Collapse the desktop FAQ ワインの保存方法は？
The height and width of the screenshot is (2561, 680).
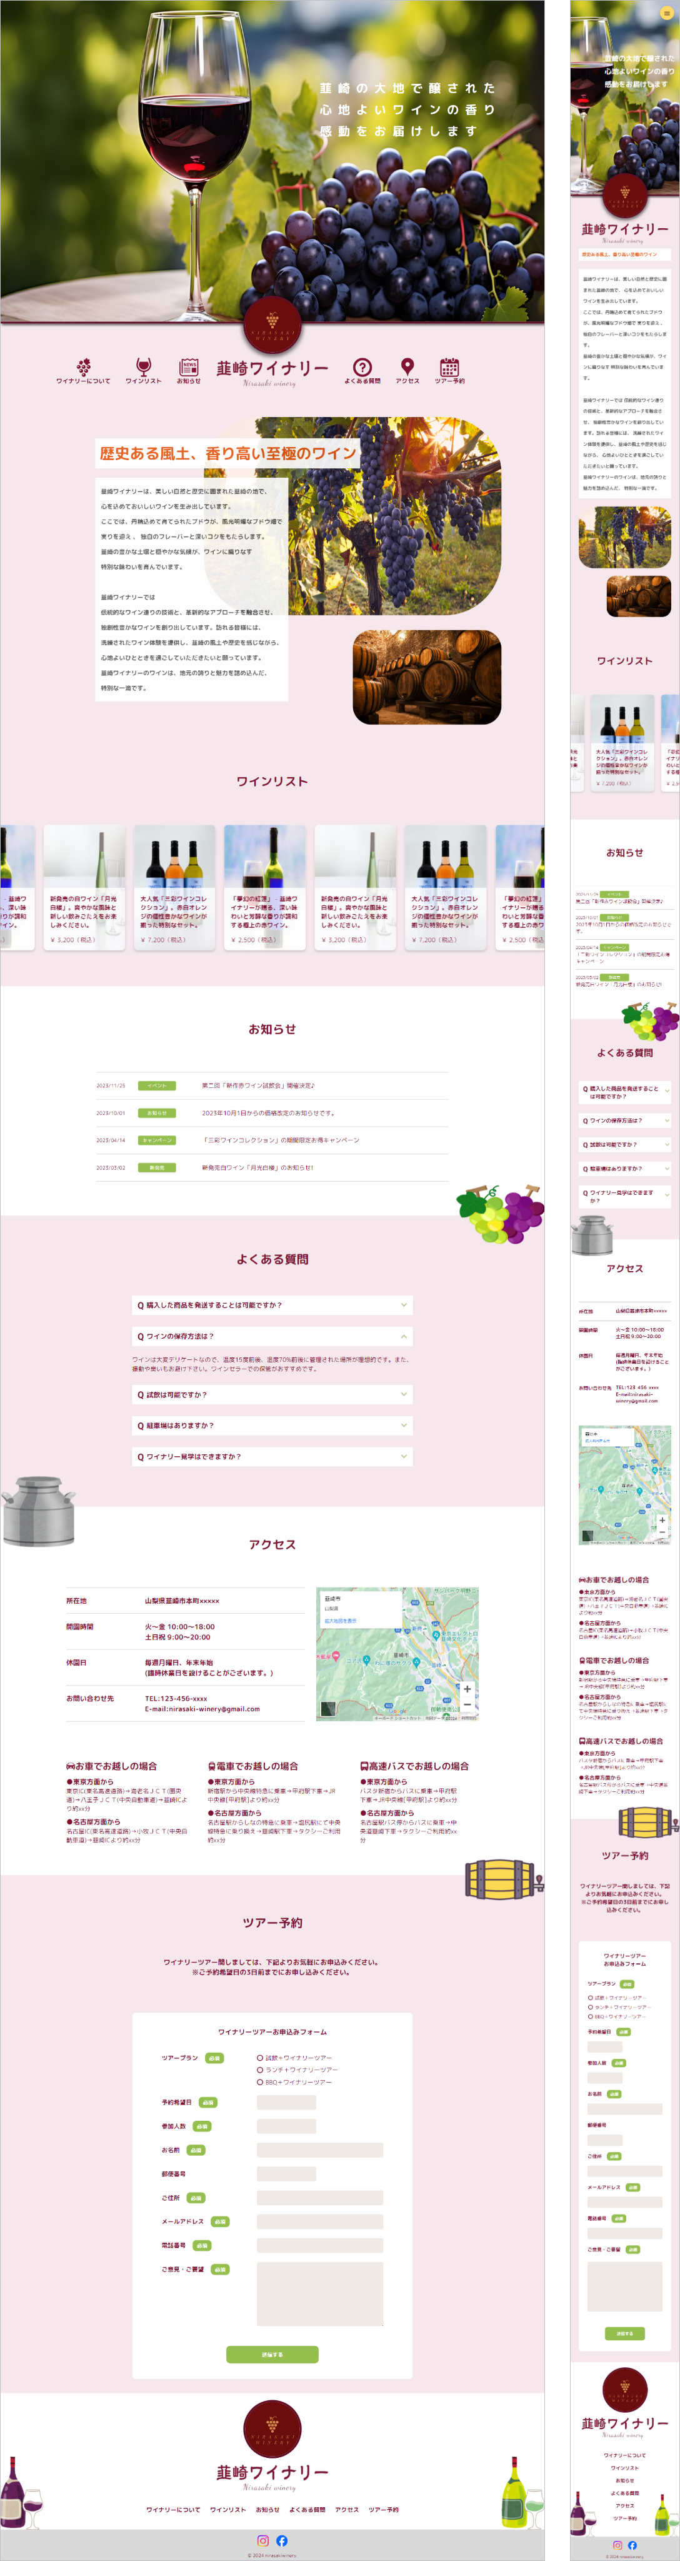point(271,1336)
